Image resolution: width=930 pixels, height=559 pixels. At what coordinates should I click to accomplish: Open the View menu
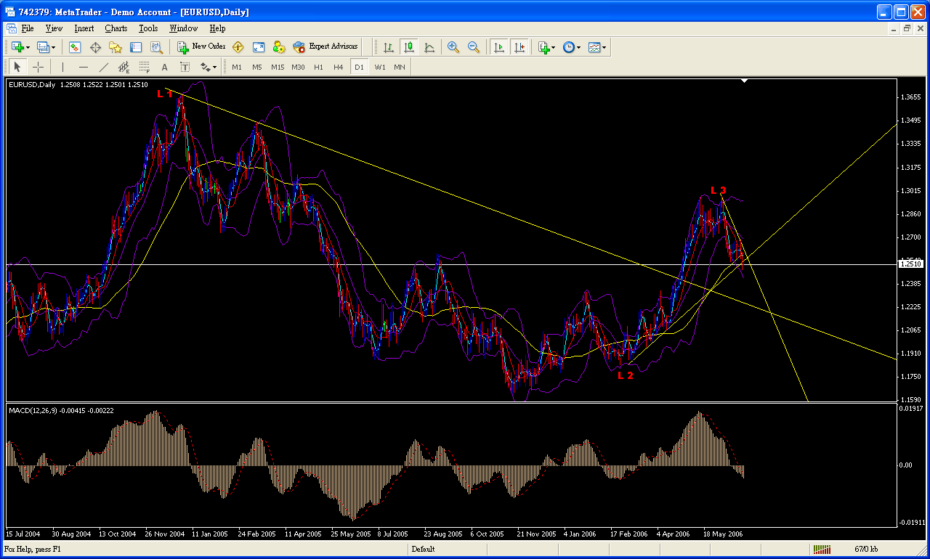click(x=54, y=28)
